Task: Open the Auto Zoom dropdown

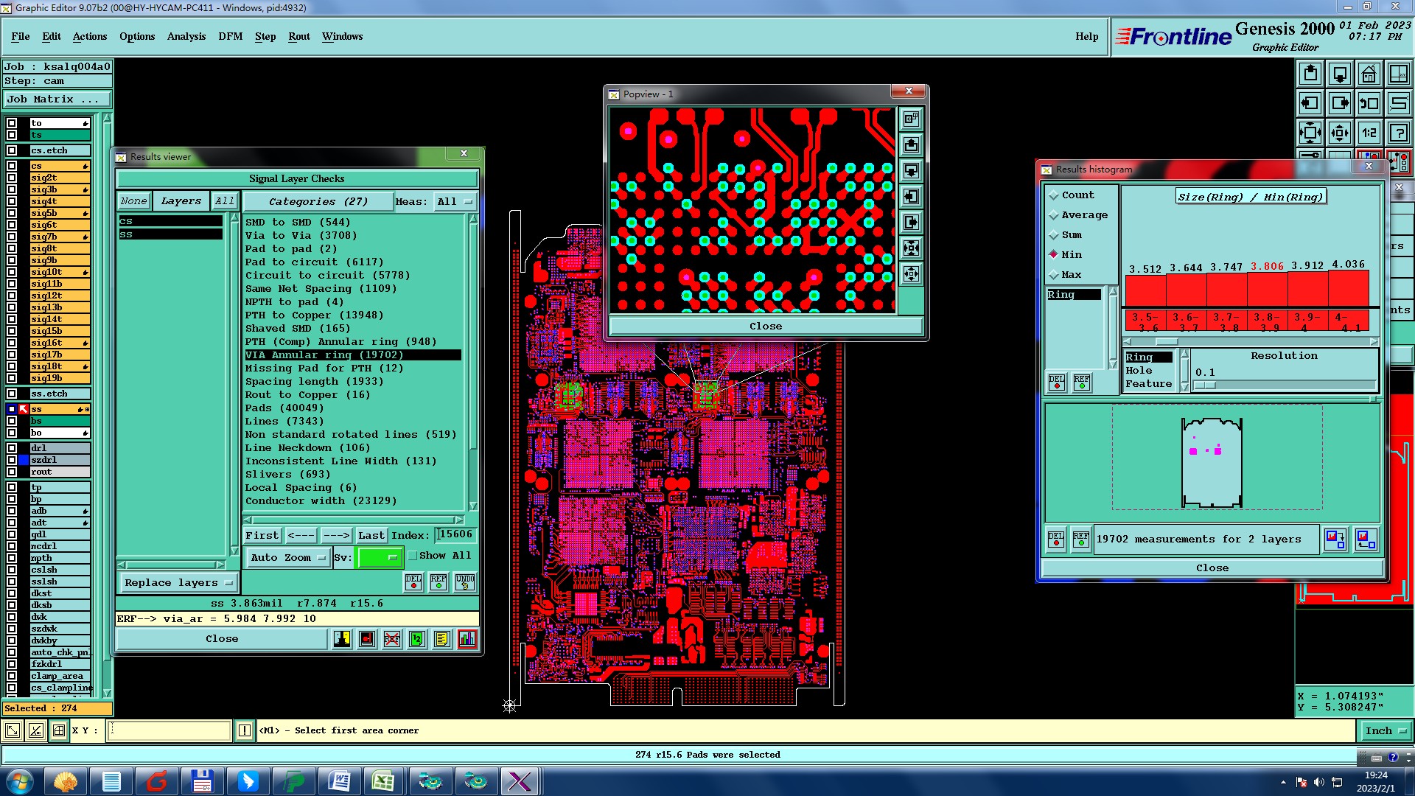Action: pos(288,558)
